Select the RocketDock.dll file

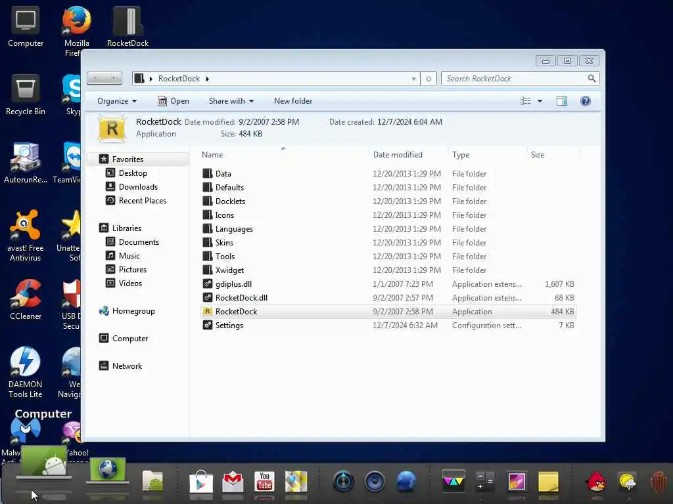pyautogui.click(x=388, y=297)
